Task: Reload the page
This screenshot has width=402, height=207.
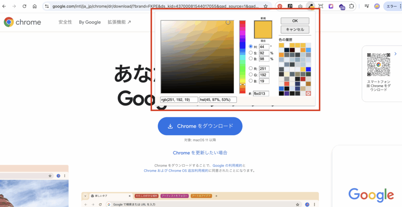Action: [24, 6]
